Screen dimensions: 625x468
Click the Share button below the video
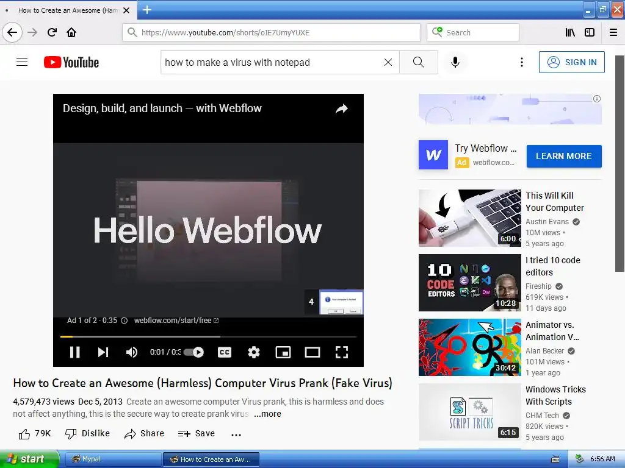(x=144, y=434)
